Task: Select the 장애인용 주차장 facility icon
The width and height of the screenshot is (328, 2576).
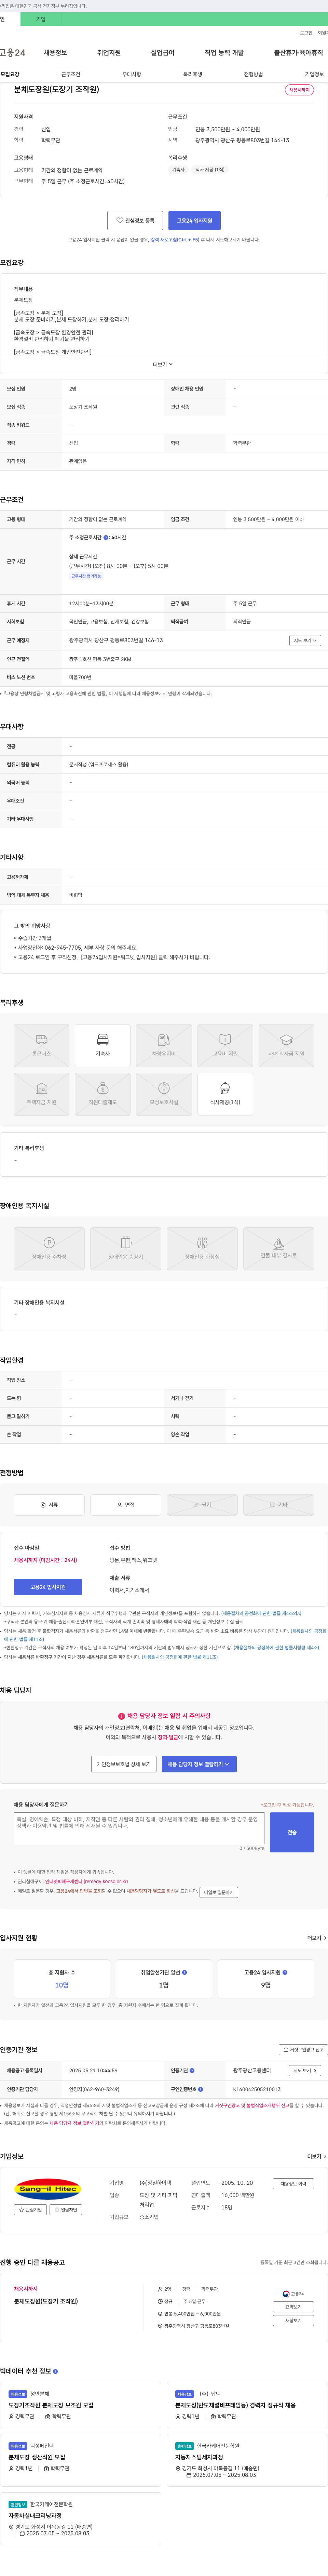Action: [49, 1249]
